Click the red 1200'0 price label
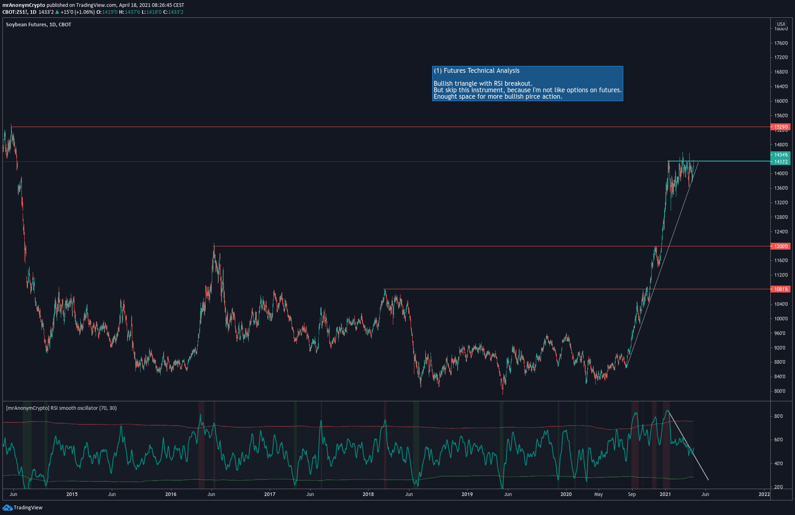Image resolution: width=795 pixels, height=515 pixels. (781, 246)
